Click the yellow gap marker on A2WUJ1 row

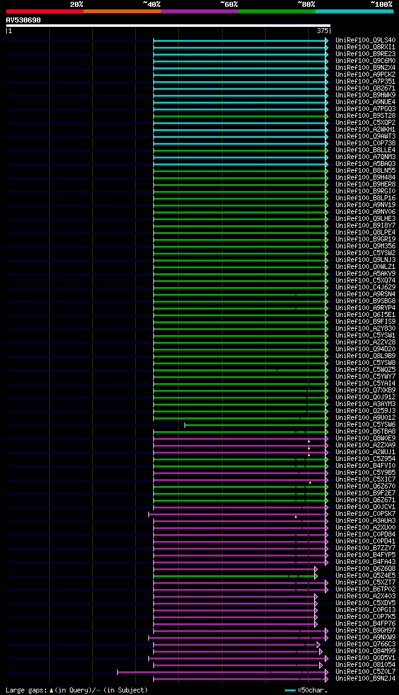coord(309,455)
